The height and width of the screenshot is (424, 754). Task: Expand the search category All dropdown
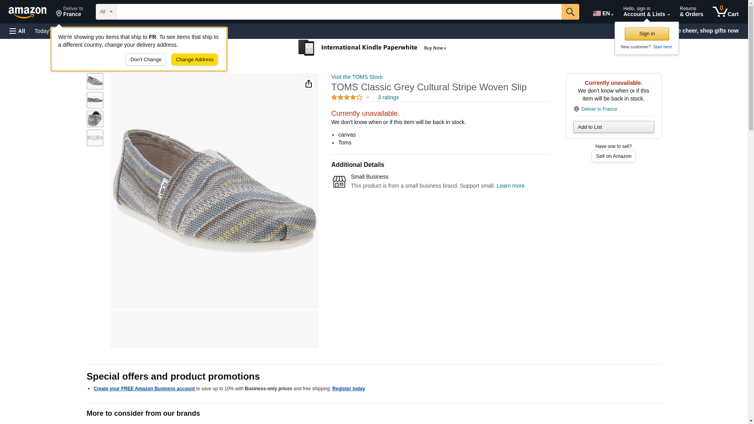pos(106,12)
